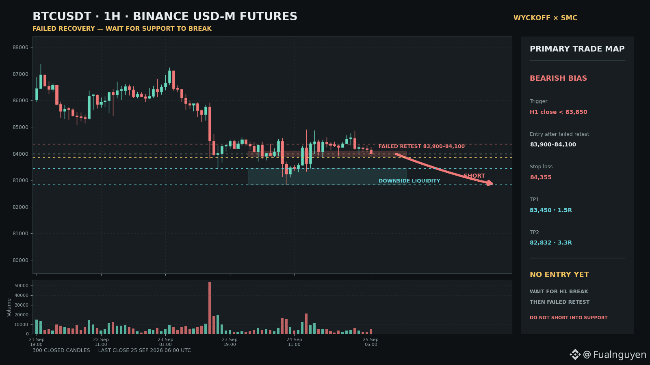The width and height of the screenshot is (650, 365).
Task: Click the DO NOT SHORT INTO SUPPORT warning
Action: click(568, 318)
